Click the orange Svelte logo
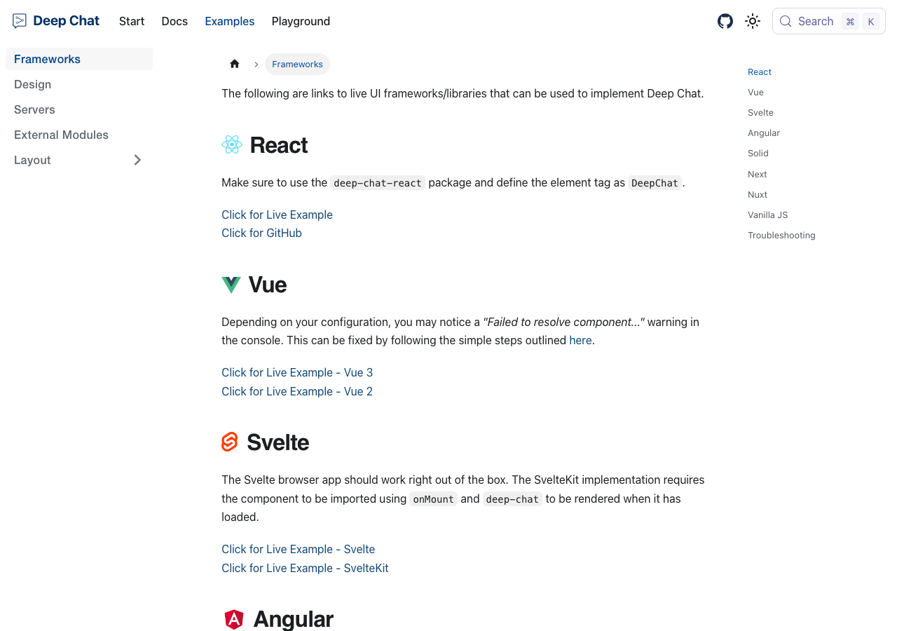Image resolution: width=897 pixels, height=631 pixels. tap(230, 442)
